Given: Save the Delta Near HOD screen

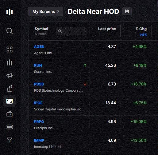Looking at the screenshot, I should point(127,11).
